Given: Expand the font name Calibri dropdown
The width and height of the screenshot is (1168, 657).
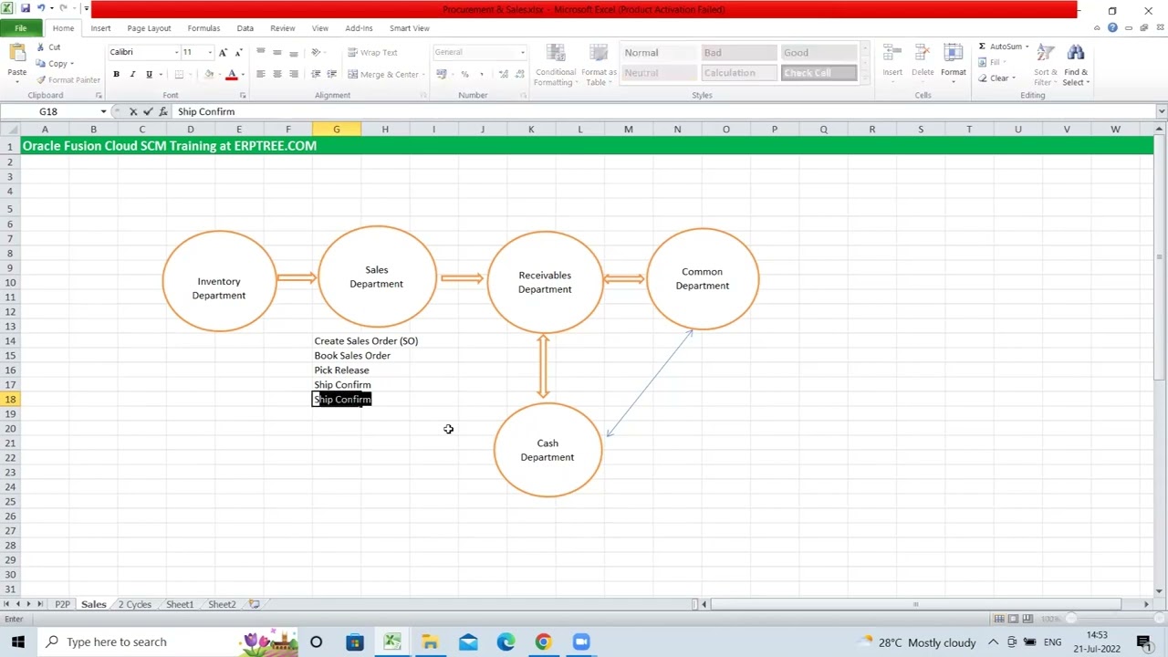Looking at the screenshot, I should (x=176, y=52).
